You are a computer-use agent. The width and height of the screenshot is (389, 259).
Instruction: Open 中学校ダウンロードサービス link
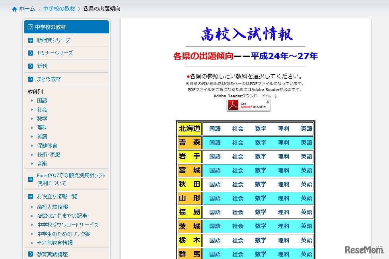(x=68, y=225)
